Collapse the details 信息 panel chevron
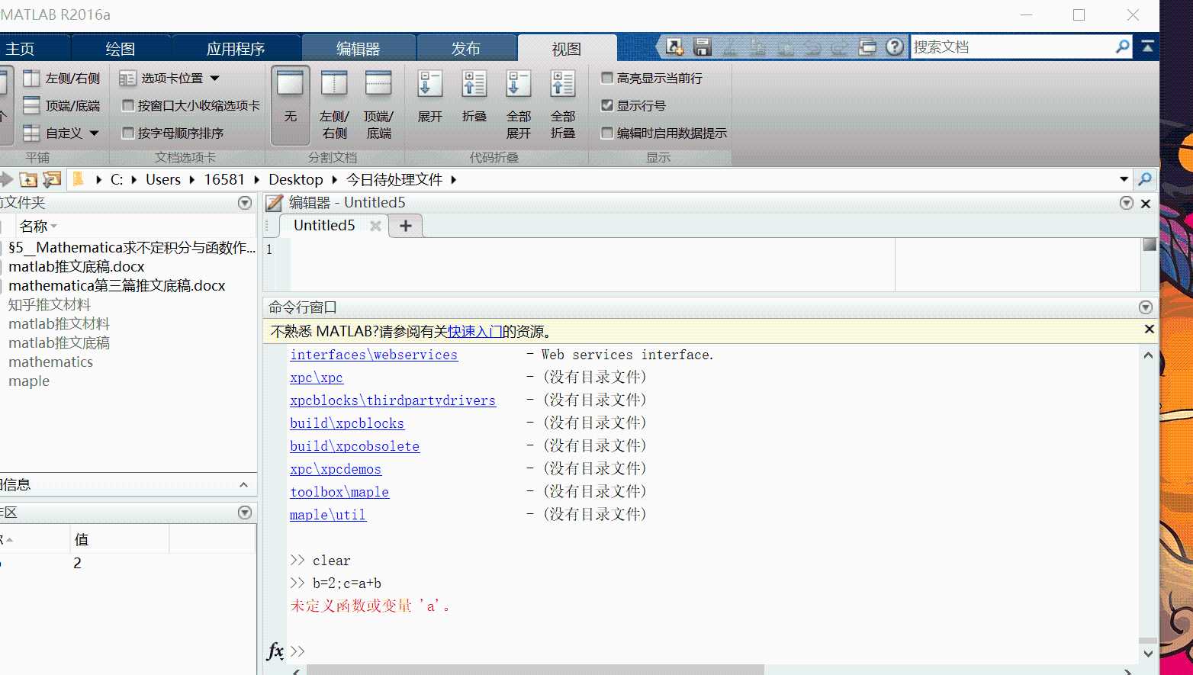1193x675 pixels. coord(243,484)
